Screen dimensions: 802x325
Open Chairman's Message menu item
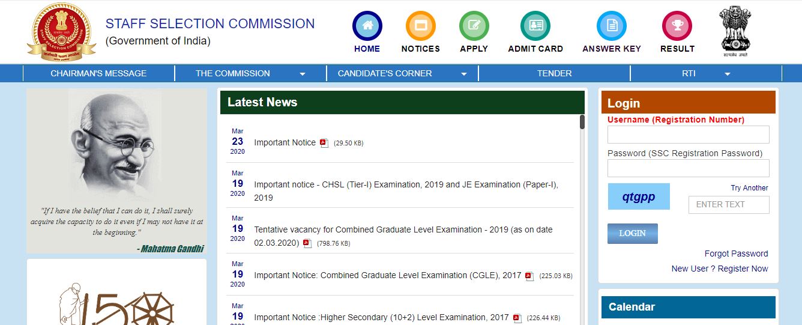tap(98, 73)
